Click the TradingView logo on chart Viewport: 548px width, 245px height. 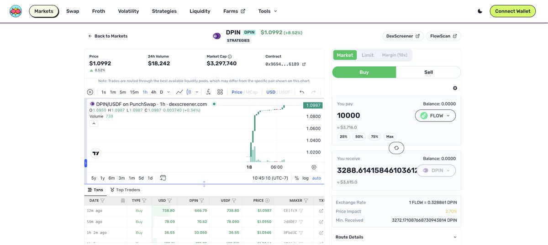click(x=96, y=154)
